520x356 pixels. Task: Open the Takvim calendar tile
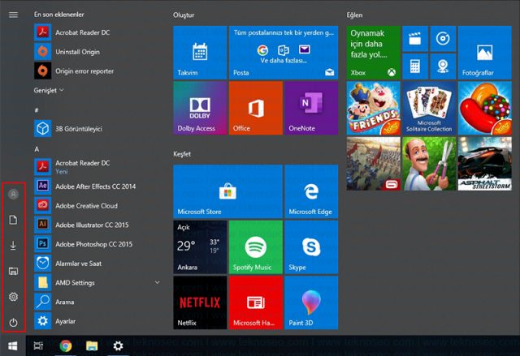coord(200,53)
